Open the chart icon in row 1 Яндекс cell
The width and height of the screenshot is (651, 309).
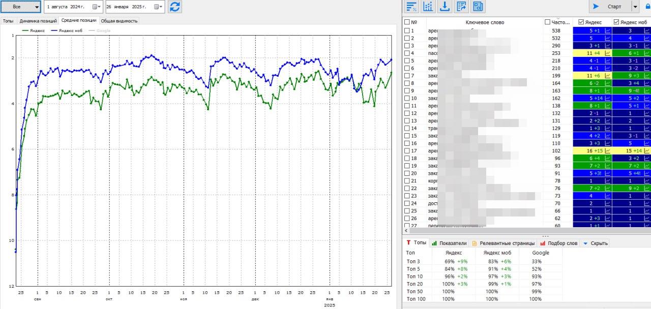click(607, 30)
